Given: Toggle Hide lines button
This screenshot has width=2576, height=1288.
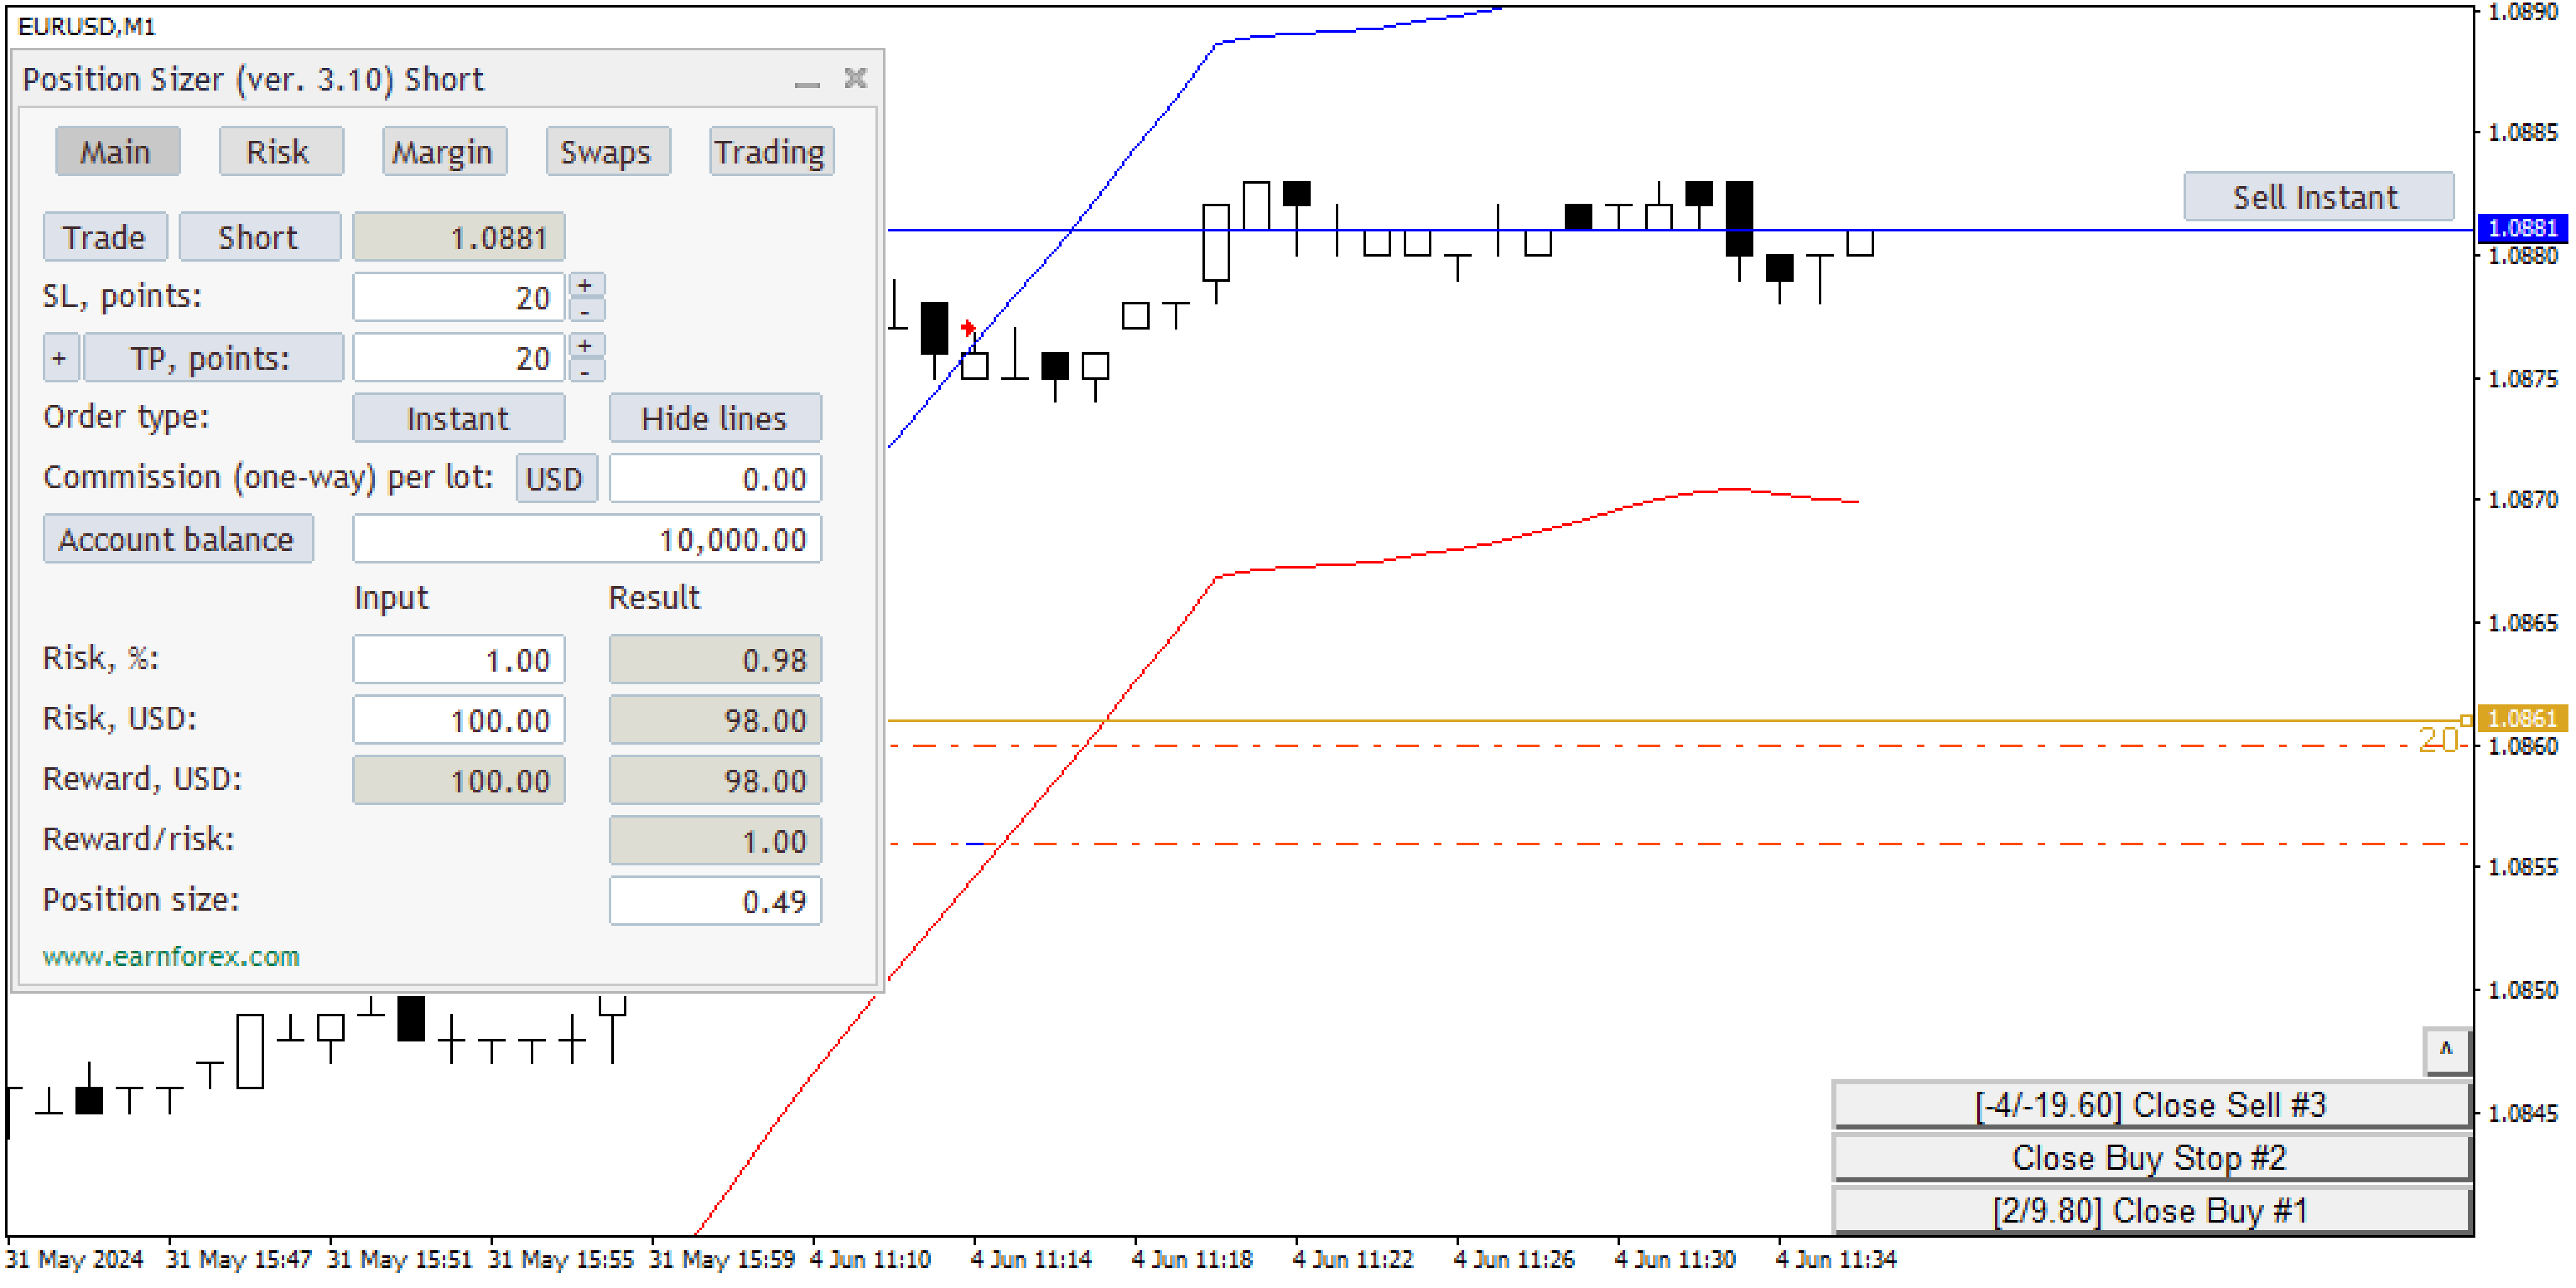Looking at the screenshot, I should click(714, 418).
